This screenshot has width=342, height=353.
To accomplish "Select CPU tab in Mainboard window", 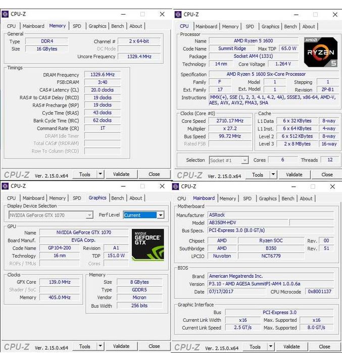I will pos(181,198).
